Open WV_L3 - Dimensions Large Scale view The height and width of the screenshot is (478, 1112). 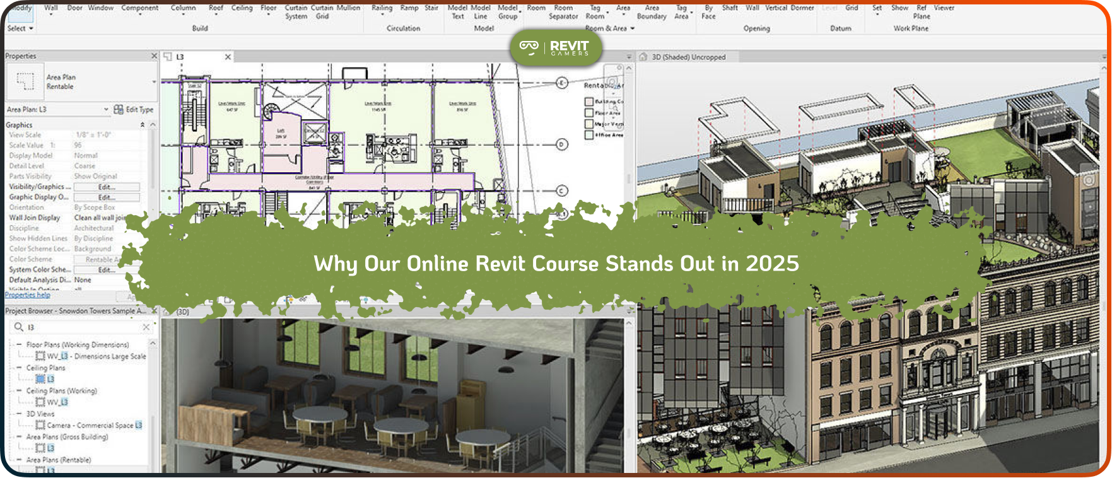pyautogui.click(x=97, y=356)
